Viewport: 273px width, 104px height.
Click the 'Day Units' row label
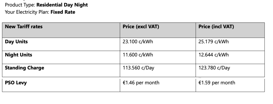click(x=61, y=44)
